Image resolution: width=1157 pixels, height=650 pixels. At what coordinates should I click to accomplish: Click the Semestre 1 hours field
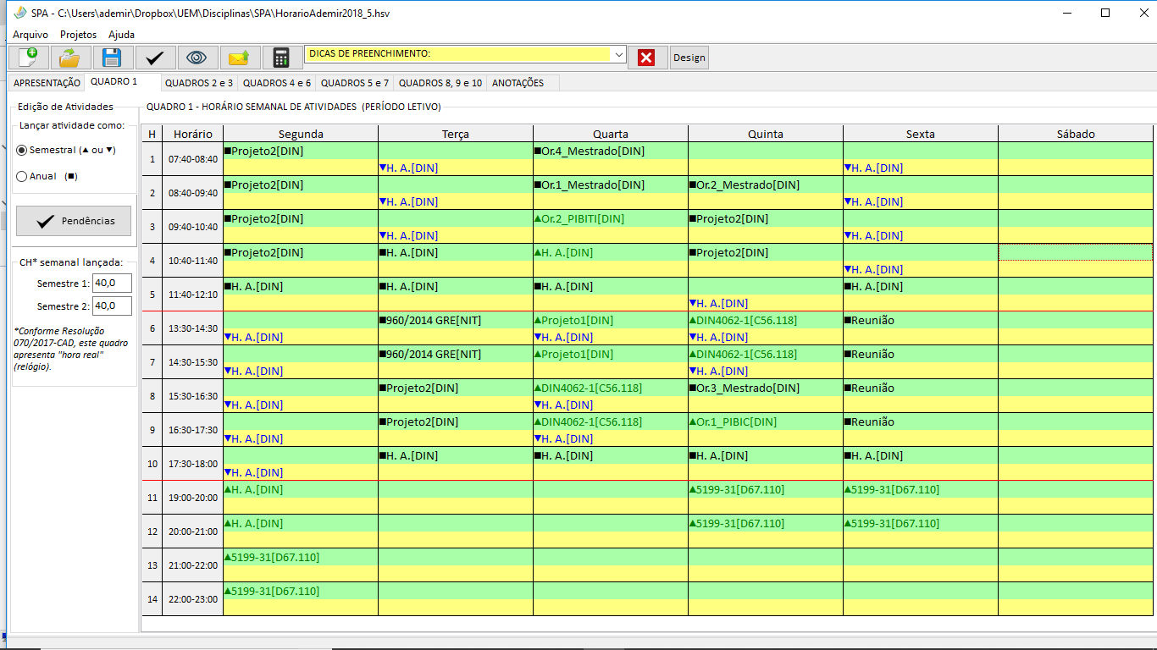click(112, 283)
